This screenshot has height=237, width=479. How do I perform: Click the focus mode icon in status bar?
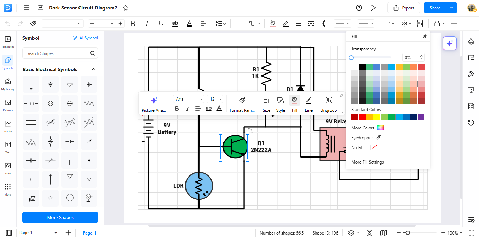point(370,233)
